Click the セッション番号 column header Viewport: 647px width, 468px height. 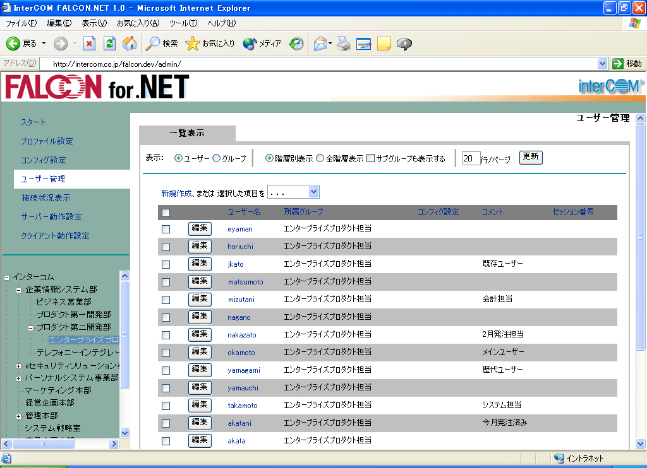click(572, 212)
